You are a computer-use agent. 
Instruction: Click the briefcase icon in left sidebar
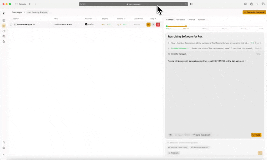tap(4, 36)
